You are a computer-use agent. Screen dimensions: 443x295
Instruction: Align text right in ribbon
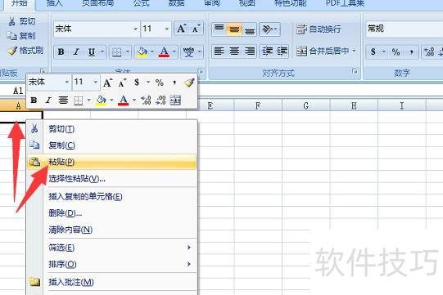tap(250, 51)
